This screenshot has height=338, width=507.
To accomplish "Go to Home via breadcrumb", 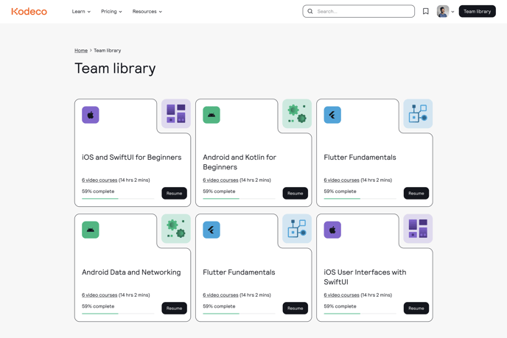I will coord(81,50).
